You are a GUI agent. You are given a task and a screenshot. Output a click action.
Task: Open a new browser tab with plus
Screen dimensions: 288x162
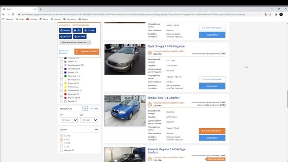(x=40, y=9)
